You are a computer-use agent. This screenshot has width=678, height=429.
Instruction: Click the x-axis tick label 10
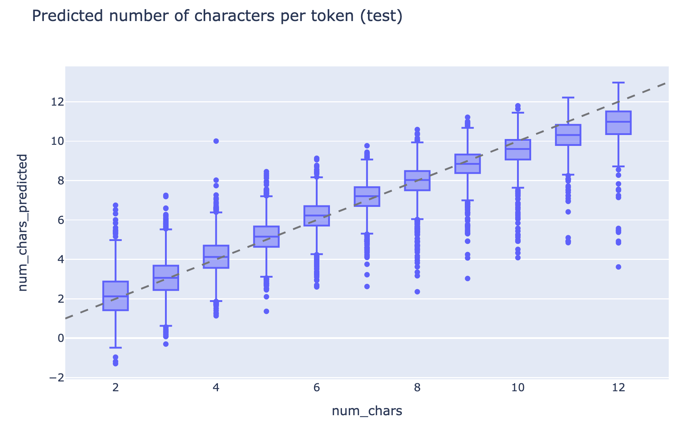click(x=517, y=388)
